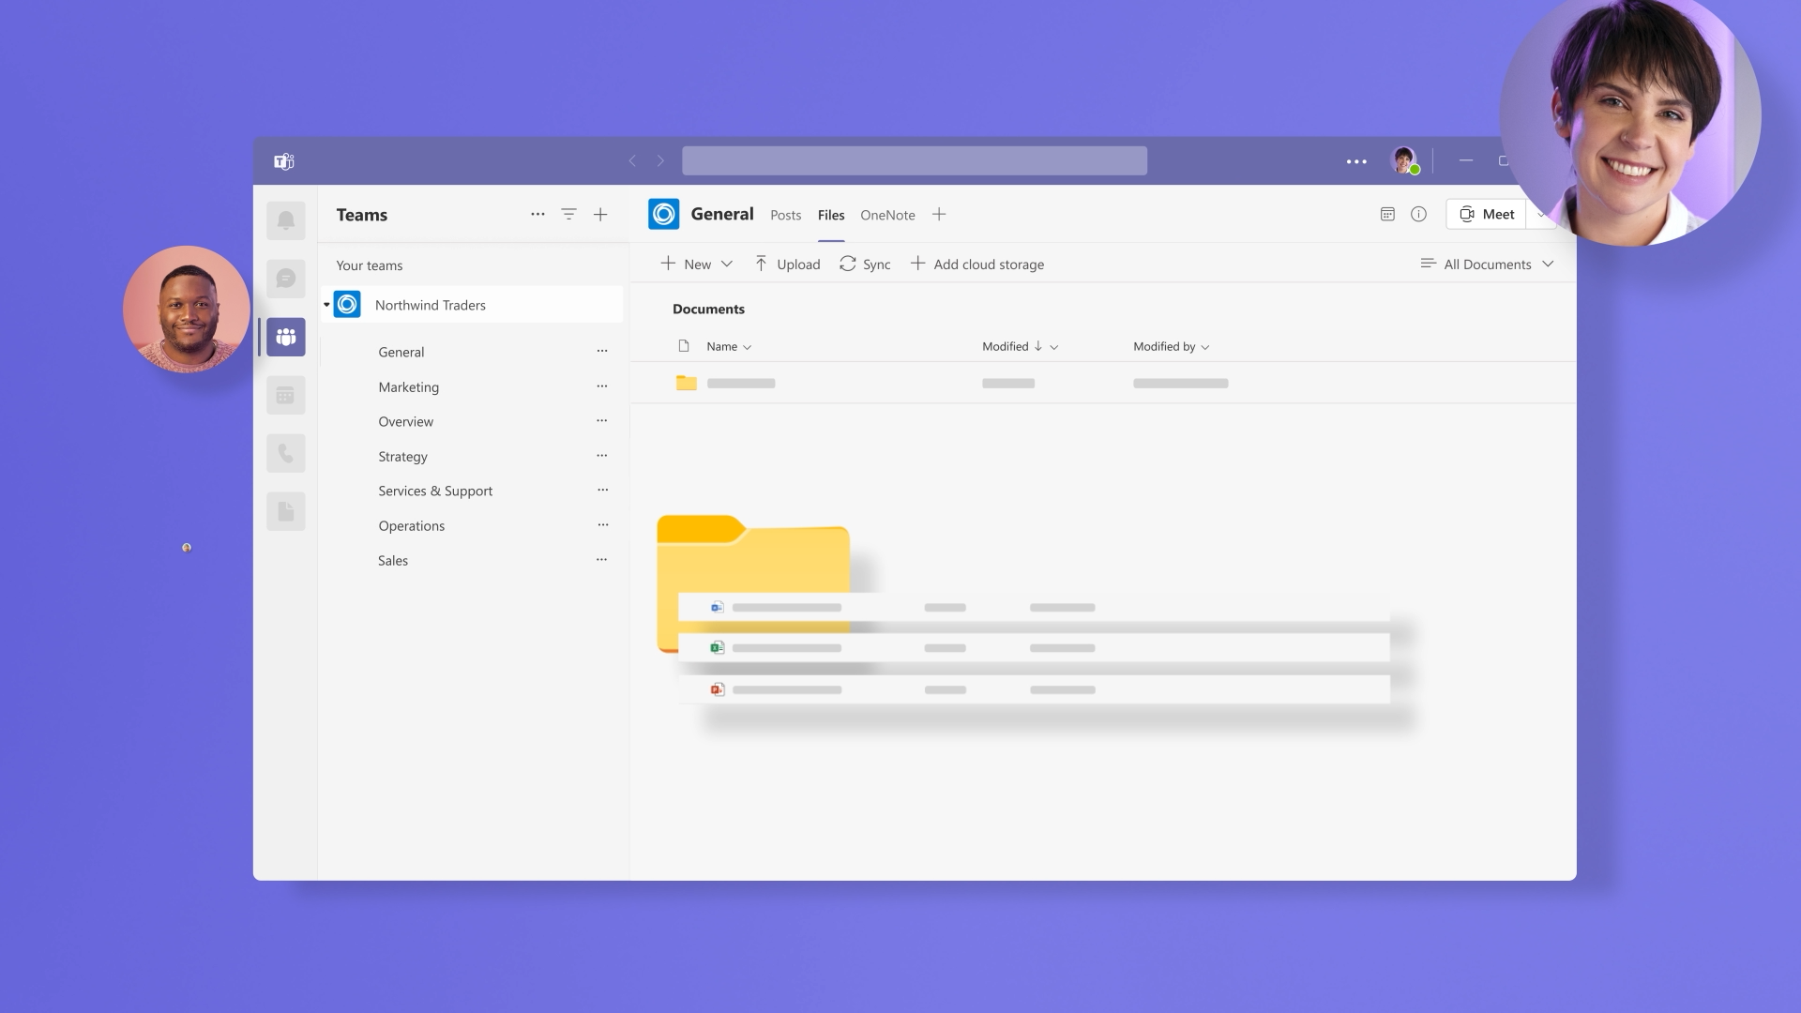Open the filter icon in Teams panel
Viewport: 1801px width, 1013px height.
(568, 214)
